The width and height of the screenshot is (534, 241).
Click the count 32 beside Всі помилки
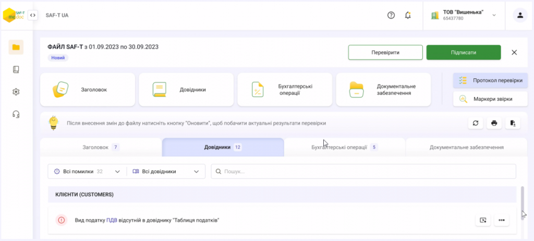click(100, 172)
